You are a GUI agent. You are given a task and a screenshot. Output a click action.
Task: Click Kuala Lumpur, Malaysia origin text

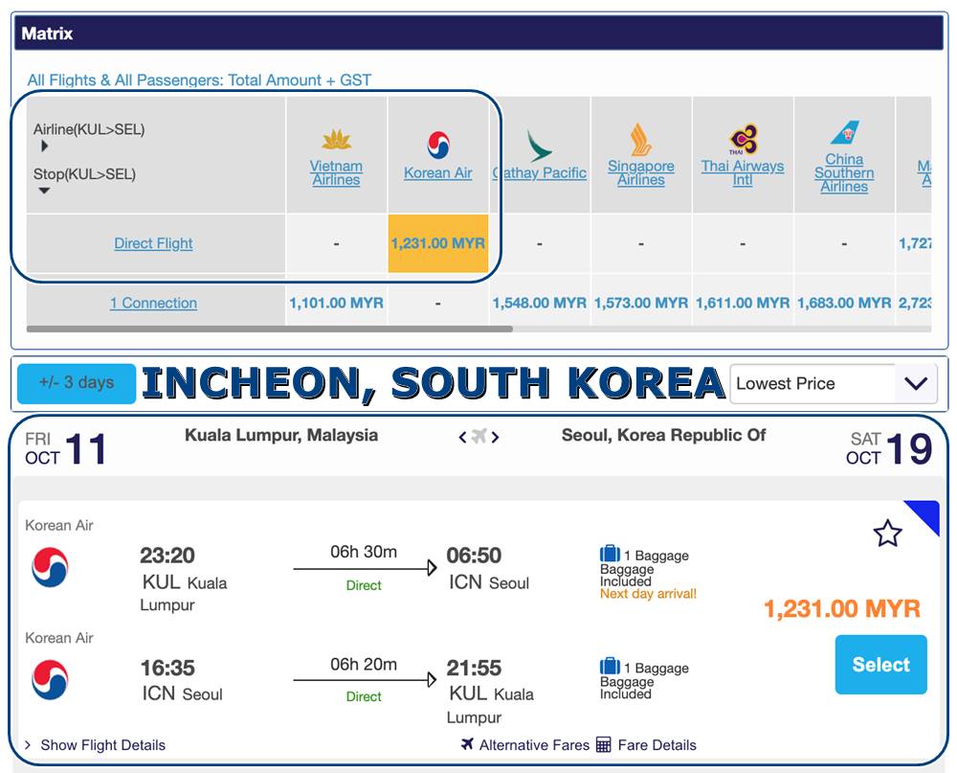pos(281,435)
